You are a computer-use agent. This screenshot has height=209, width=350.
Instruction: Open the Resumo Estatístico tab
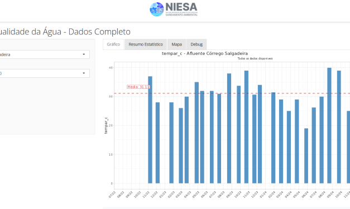pos(146,44)
